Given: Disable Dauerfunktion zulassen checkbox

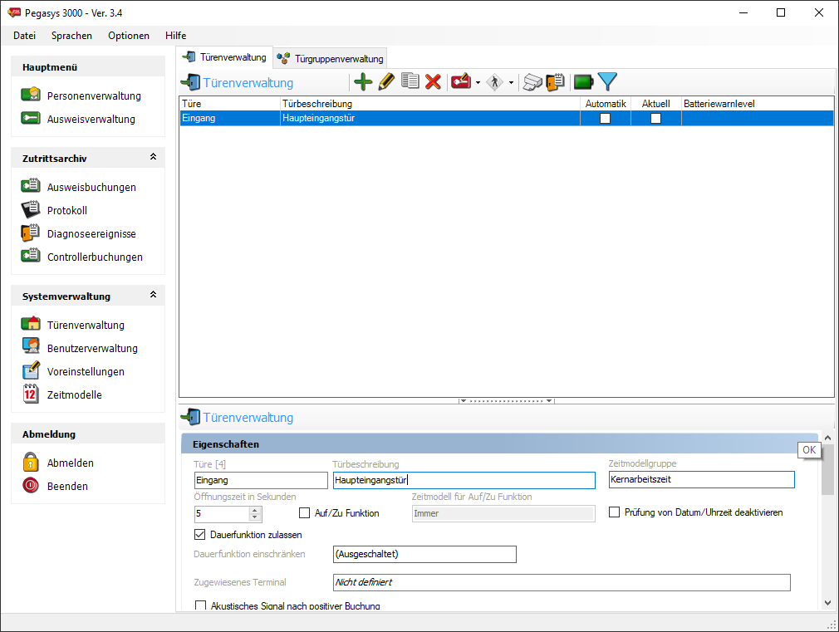Looking at the screenshot, I should click(x=200, y=534).
